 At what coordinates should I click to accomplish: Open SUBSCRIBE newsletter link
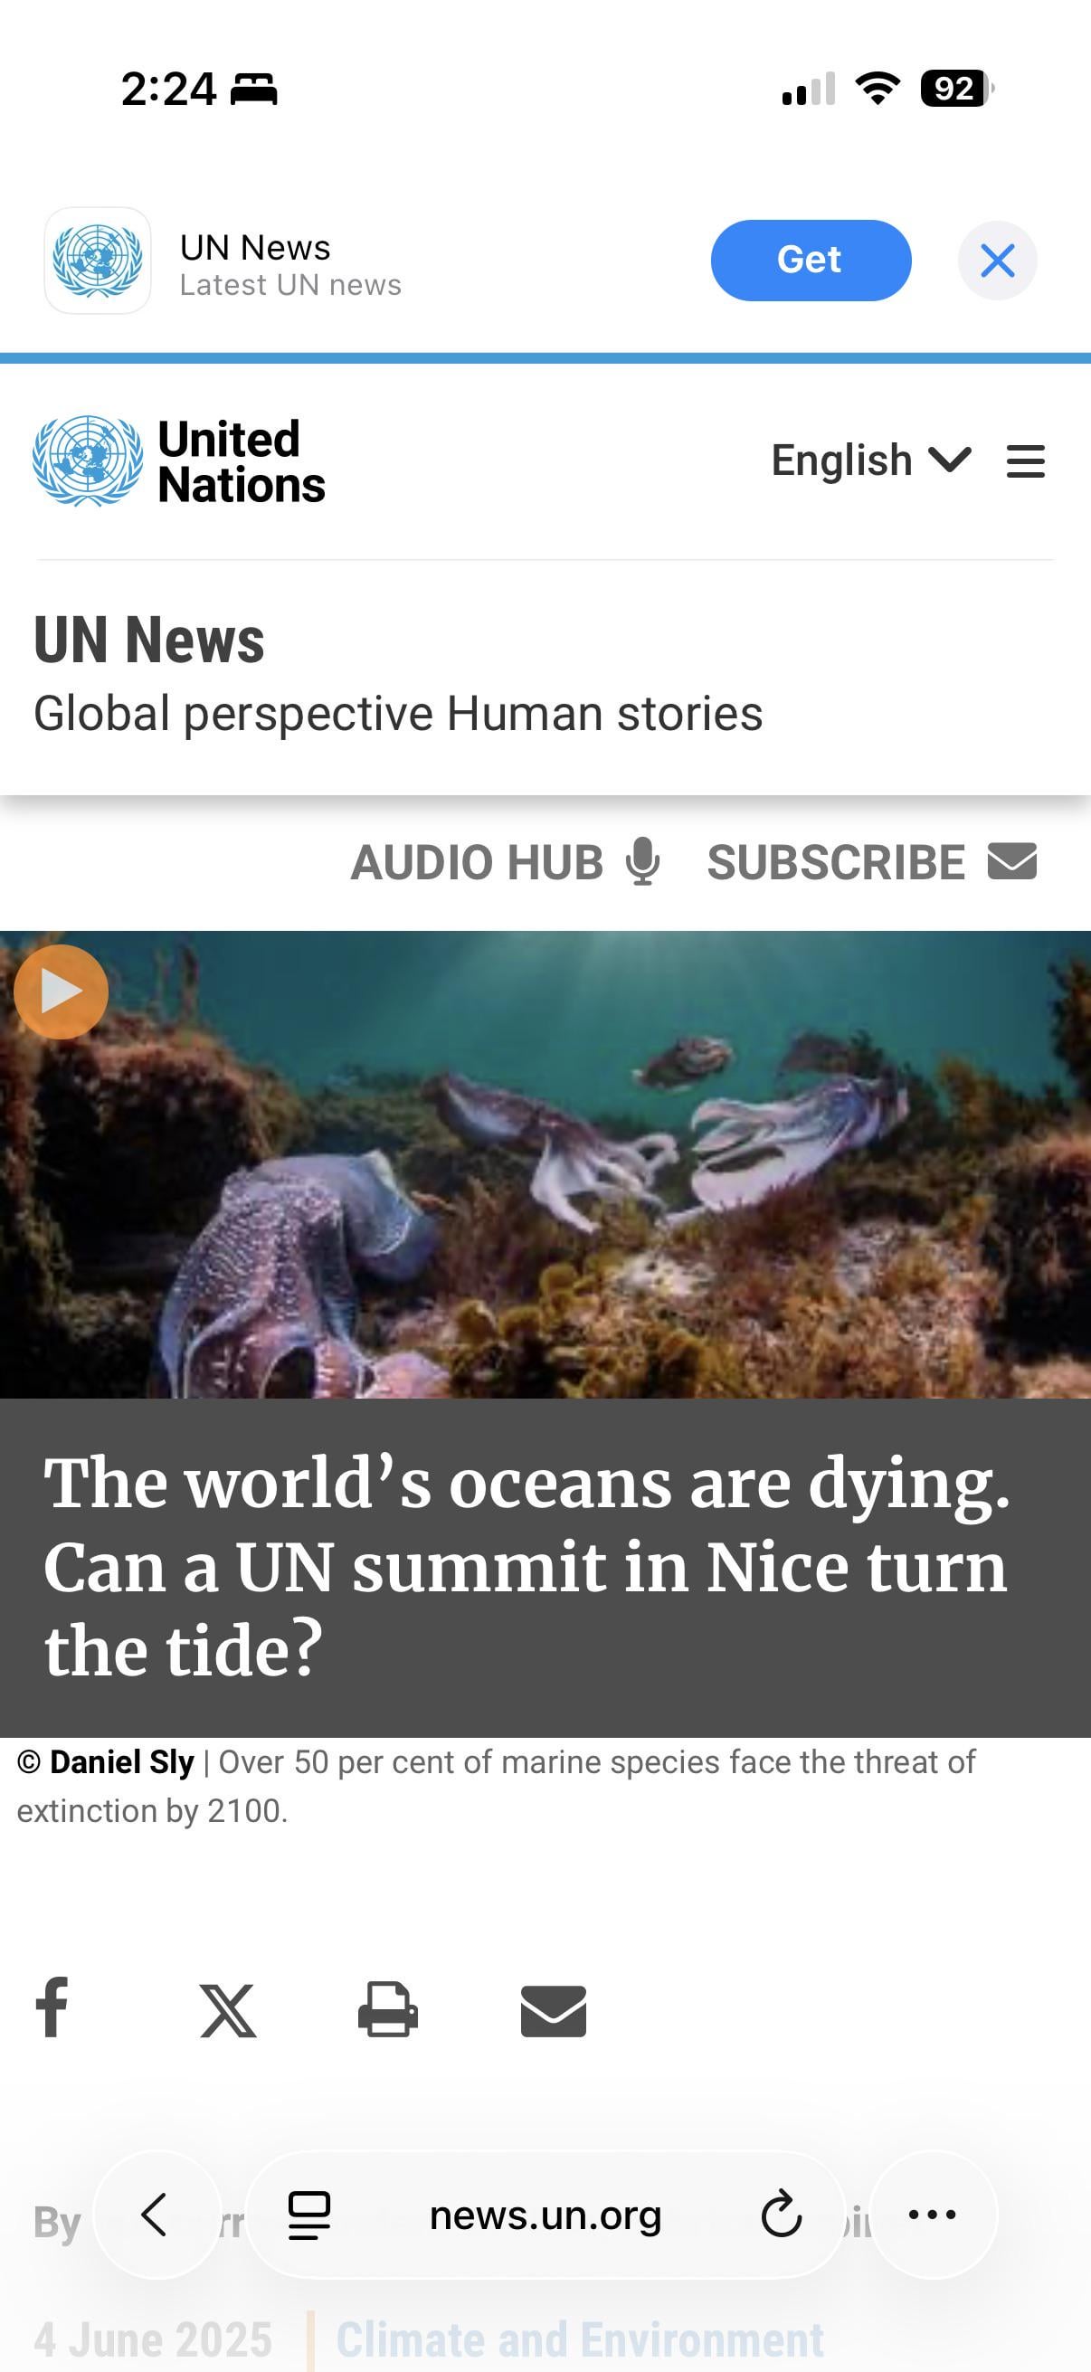click(872, 862)
